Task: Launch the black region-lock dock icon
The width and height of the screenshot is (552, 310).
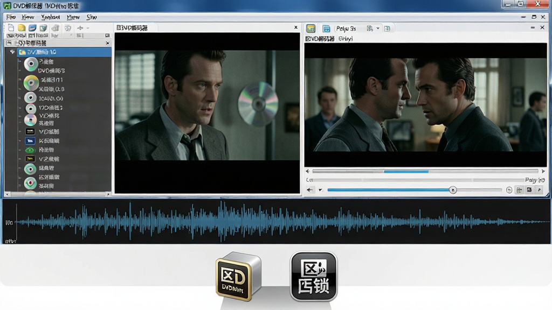Action: pyautogui.click(x=314, y=276)
